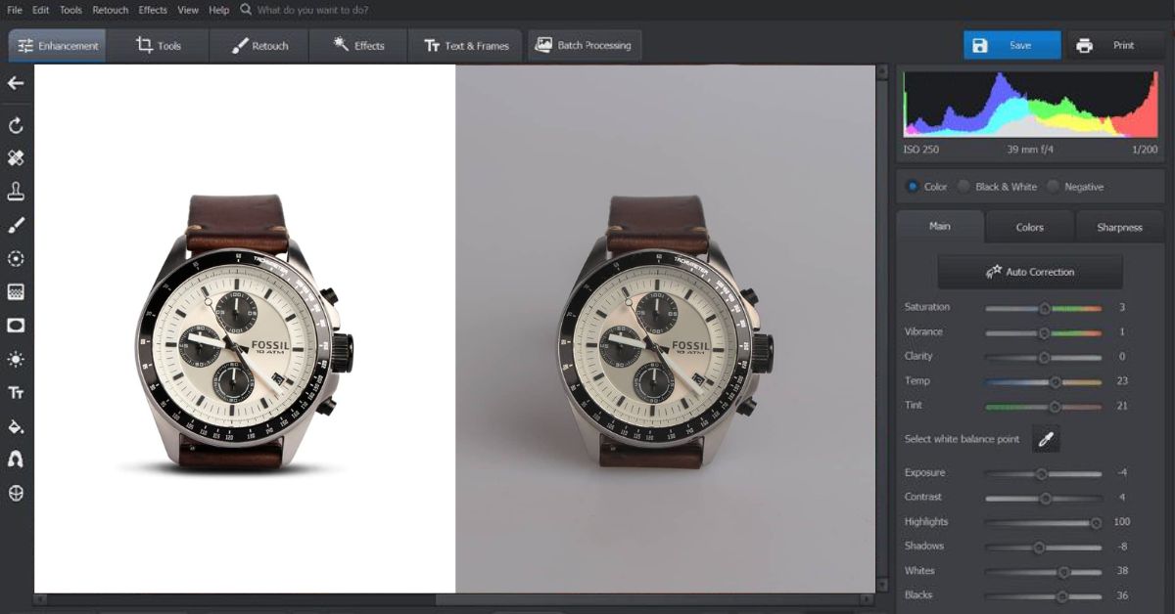This screenshot has width=1175, height=614.
Task: Click the Whites slider
Action: pos(1044,571)
